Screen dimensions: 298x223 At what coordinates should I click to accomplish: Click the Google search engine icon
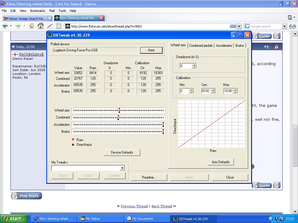(x=247, y=26)
